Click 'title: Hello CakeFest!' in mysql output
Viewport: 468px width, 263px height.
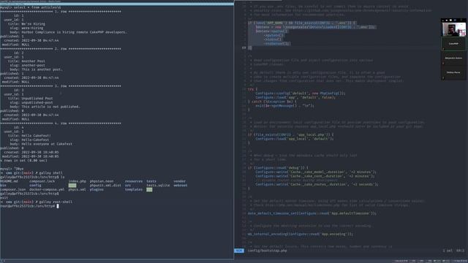point(29,136)
